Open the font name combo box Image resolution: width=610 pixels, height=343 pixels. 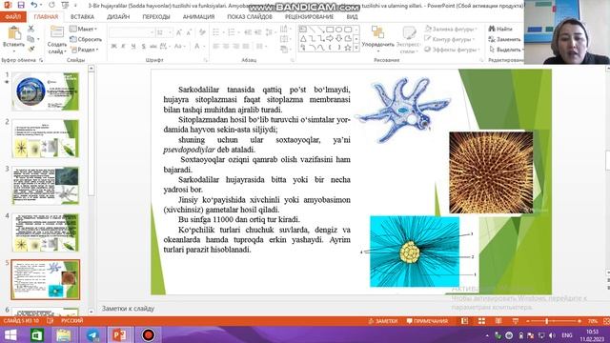tap(132, 32)
